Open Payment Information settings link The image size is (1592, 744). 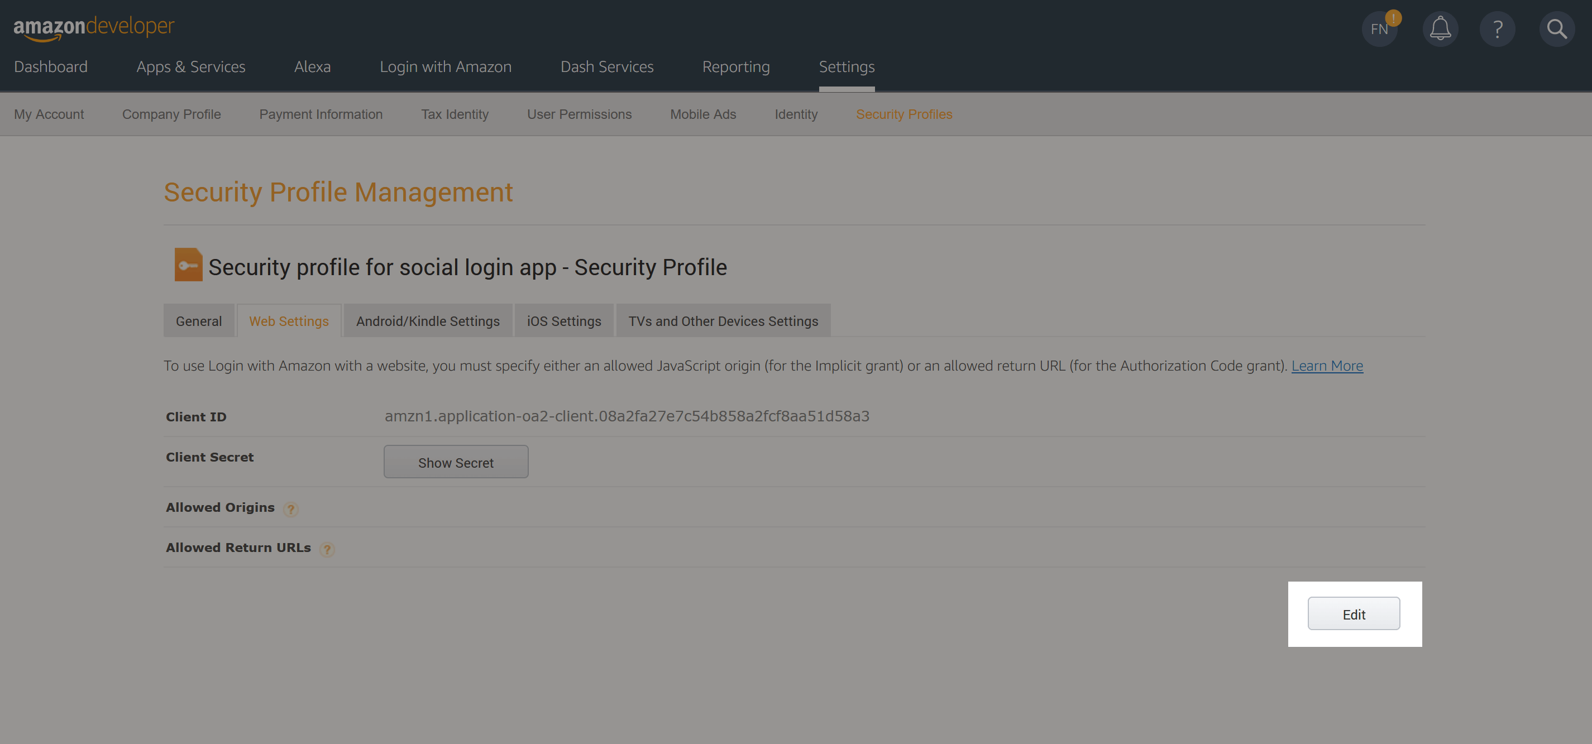(x=321, y=114)
